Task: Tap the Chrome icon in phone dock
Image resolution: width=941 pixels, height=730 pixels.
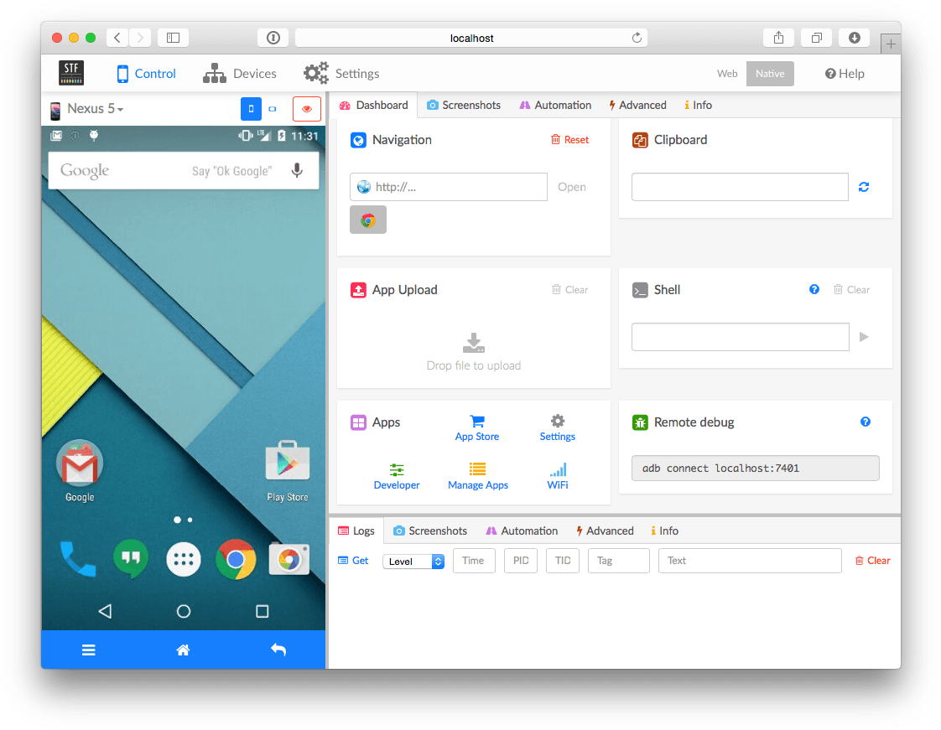Action: 236,559
